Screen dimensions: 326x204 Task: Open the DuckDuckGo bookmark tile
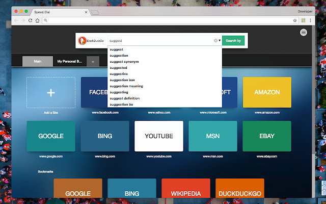[240, 188]
